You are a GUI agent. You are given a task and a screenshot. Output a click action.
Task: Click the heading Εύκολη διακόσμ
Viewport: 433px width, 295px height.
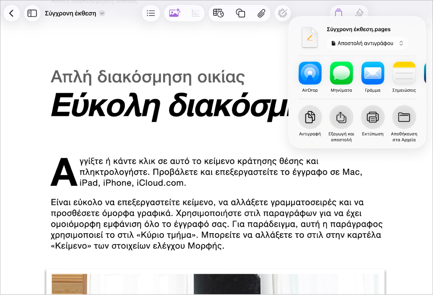[x=170, y=106]
